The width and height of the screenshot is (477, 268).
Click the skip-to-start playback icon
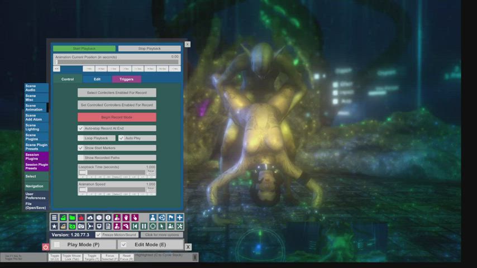tap(135, 226)
